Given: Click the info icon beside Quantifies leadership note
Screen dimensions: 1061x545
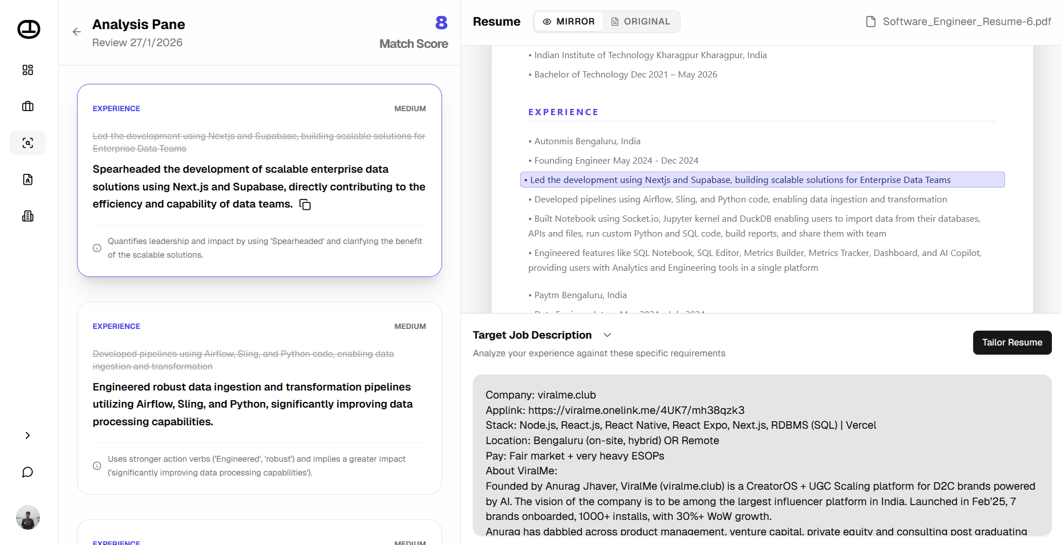Looking at the screenshot, I should 97,248.
